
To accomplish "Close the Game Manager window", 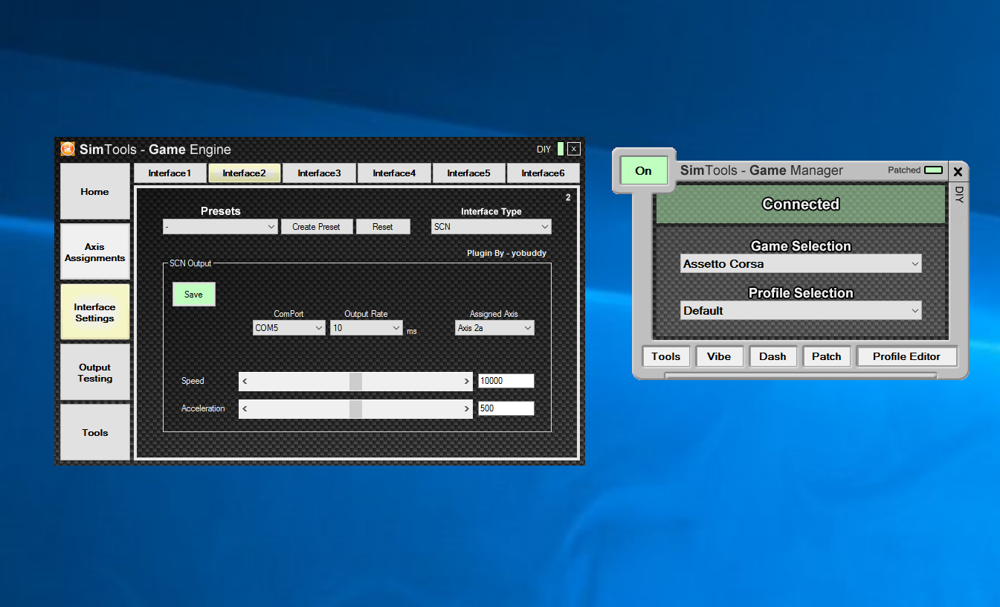I will click(x=958, y=172).
